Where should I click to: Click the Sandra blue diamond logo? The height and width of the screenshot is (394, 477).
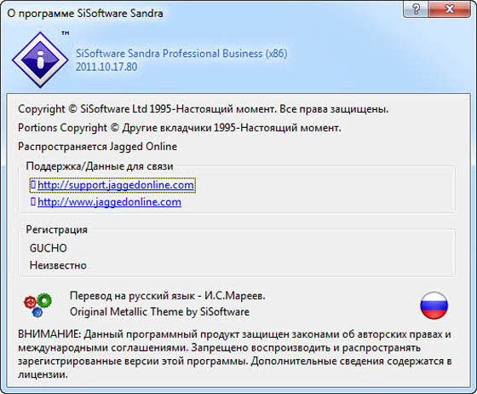click(x=40, y=60)
